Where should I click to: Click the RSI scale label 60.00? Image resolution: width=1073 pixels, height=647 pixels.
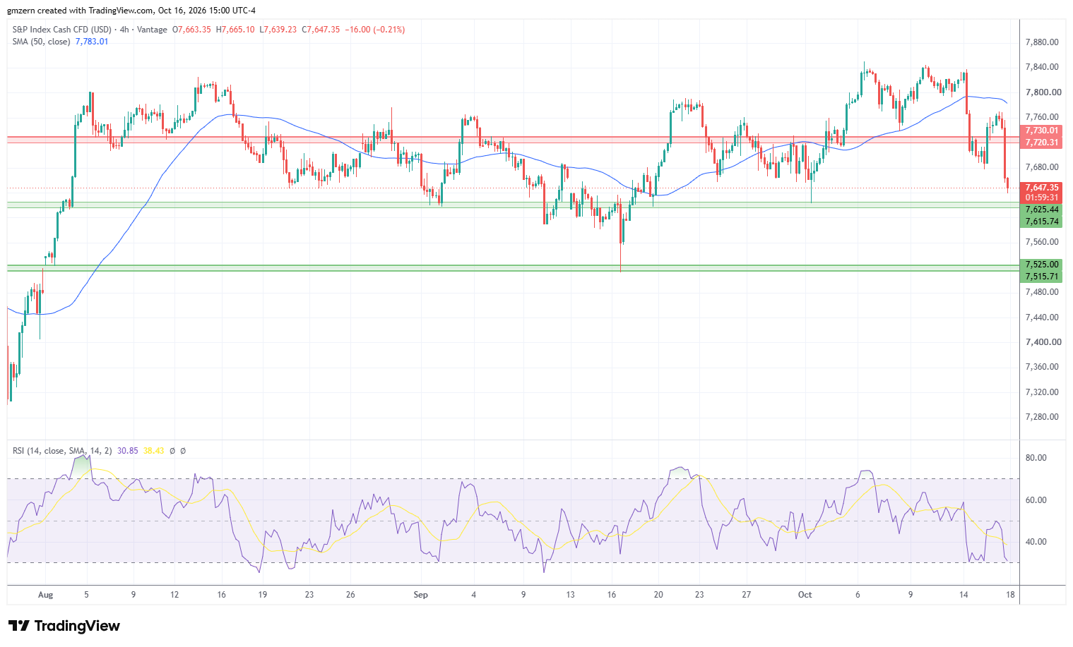(1036, 500)
